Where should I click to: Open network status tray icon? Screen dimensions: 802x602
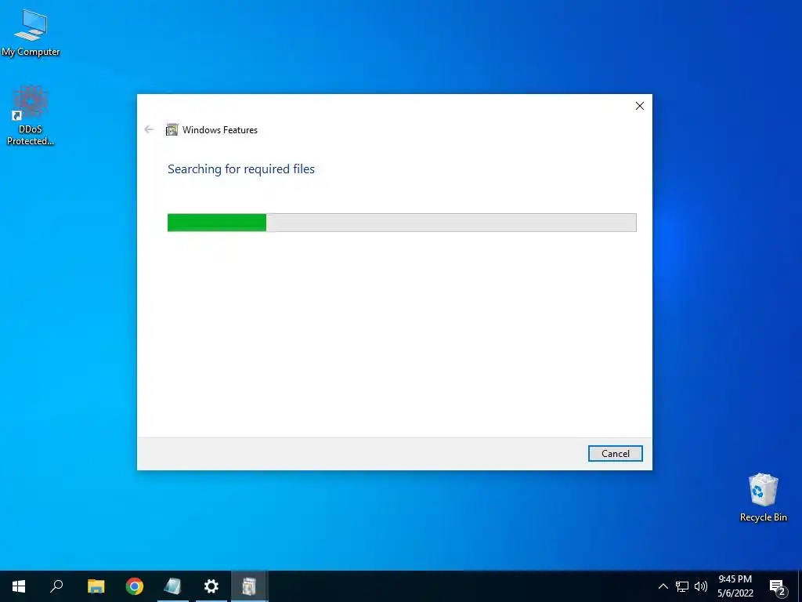pyautogui.click(x=682, y=586)
